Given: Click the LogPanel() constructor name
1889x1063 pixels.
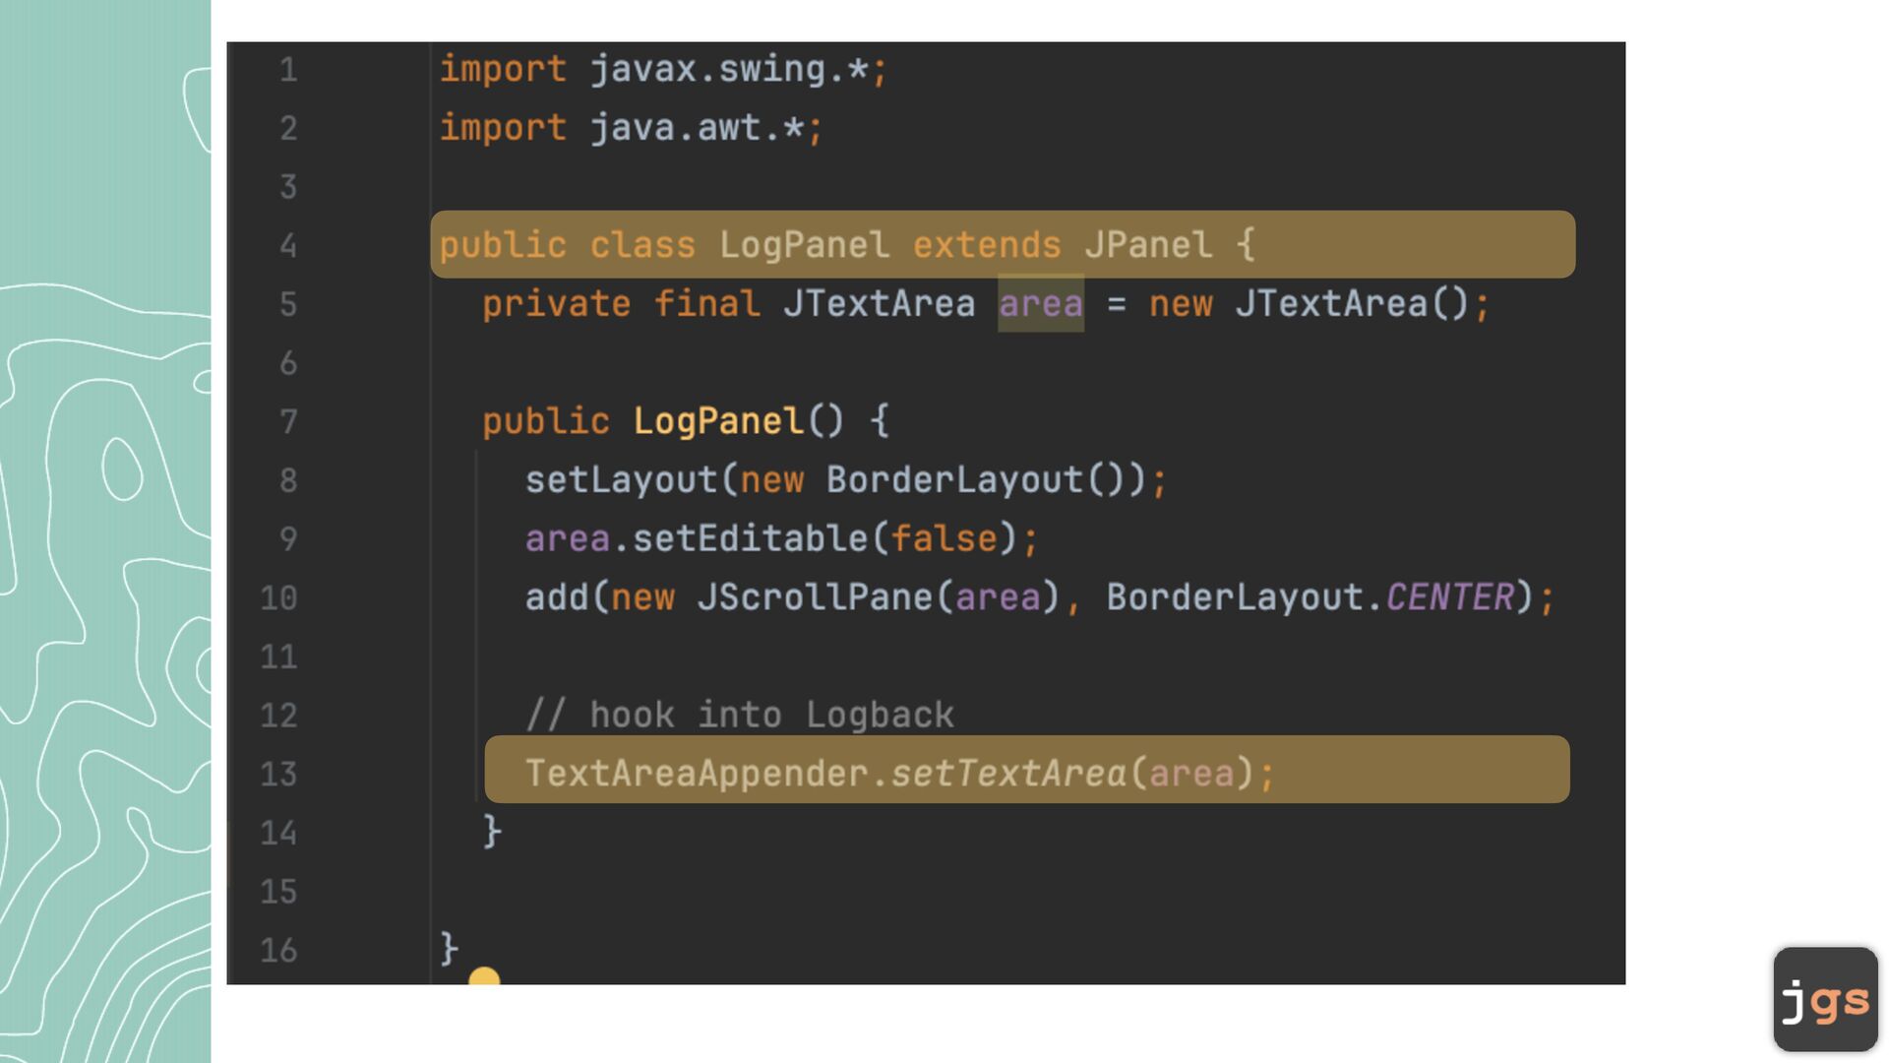Looking at the screenshot, I should tap(718, 421).
